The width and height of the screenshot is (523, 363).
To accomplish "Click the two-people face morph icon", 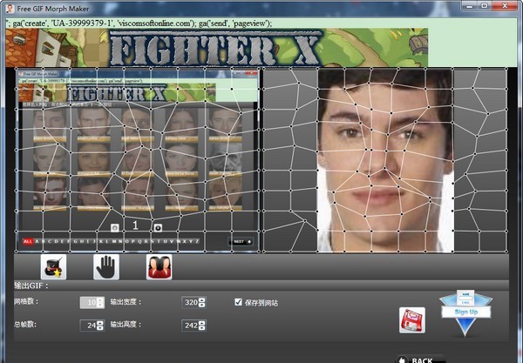I will point(160,267).
